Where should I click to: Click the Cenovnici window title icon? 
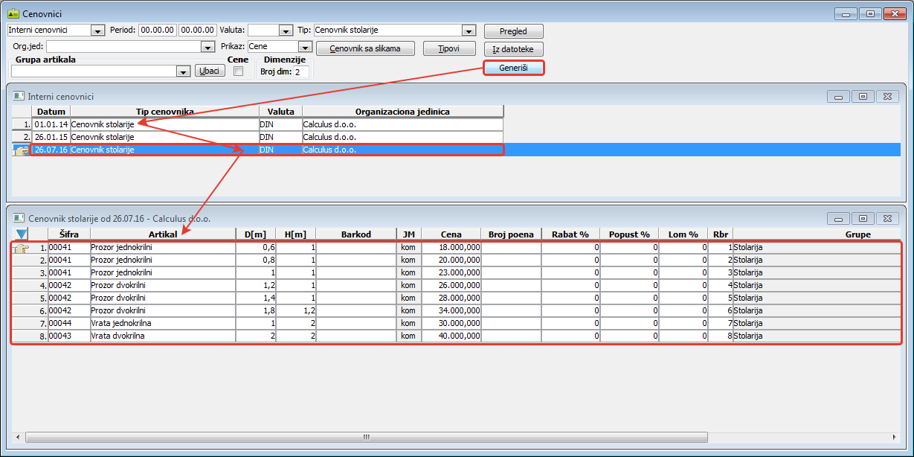point(13,13)
